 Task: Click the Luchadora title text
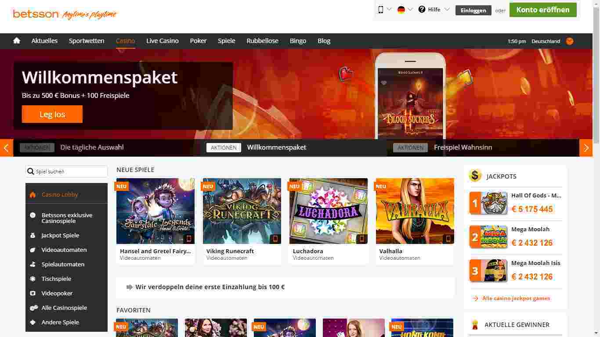coord(308,251)
